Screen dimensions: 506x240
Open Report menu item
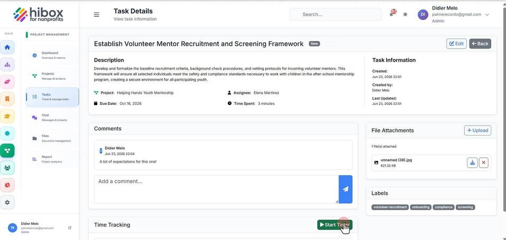tap(52, 159)
